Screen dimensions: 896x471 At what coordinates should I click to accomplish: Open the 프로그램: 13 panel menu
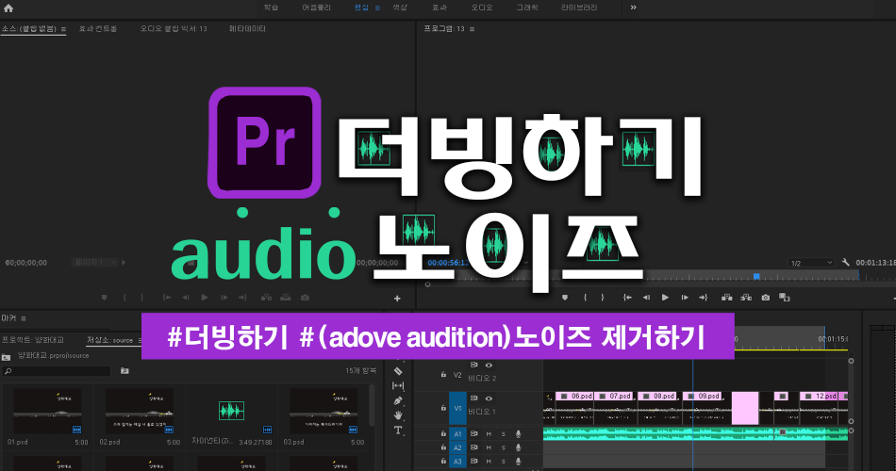click(x=472, y=29)
